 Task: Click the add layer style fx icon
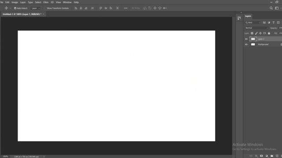(x=256, y=156)
